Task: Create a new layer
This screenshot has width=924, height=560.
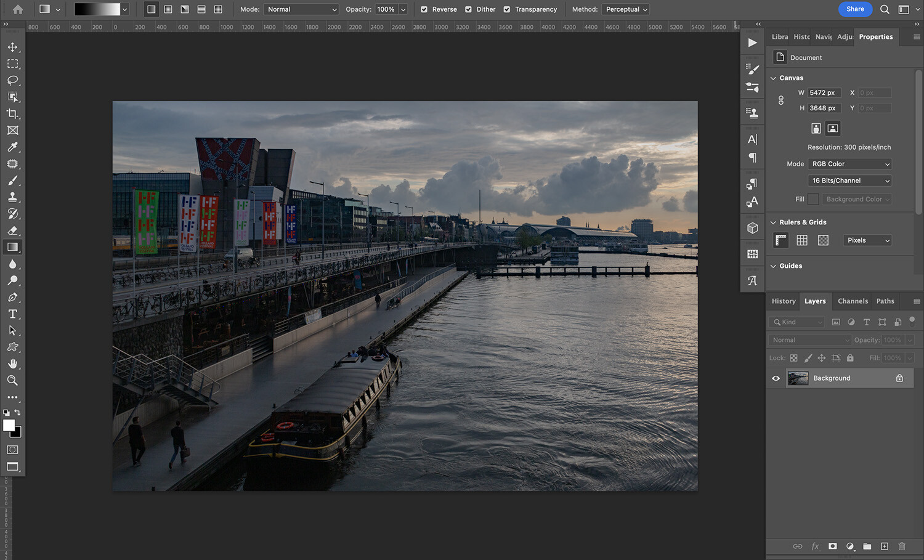Action: coord(884,546)
